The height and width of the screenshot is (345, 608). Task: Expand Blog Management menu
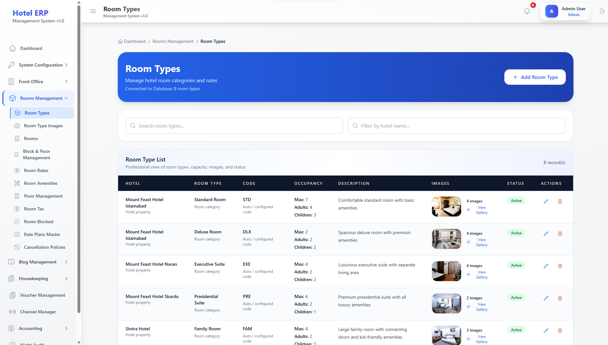[x=38, y=262]
